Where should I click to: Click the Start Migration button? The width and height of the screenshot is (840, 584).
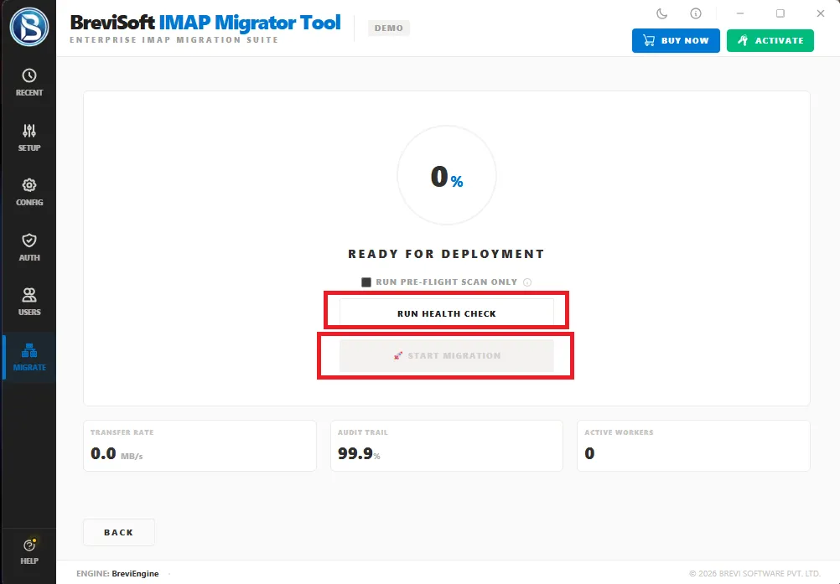pyautogui.click(x=446, y=355)
